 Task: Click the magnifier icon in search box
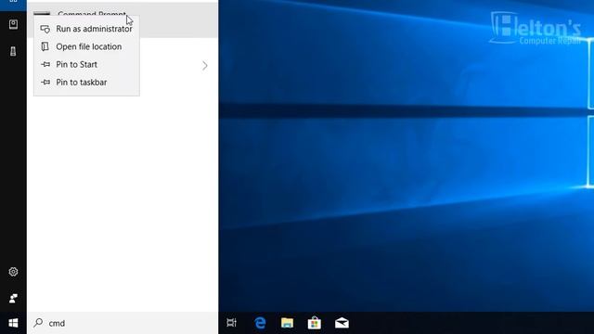38,323
